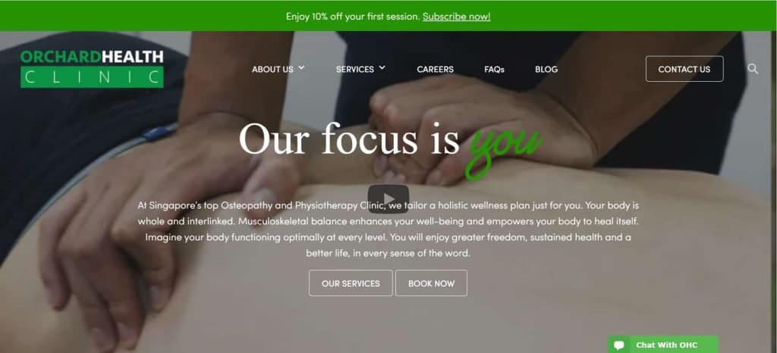
Task: Open the SERVICES menu item
Action: [x=355, y=69]
